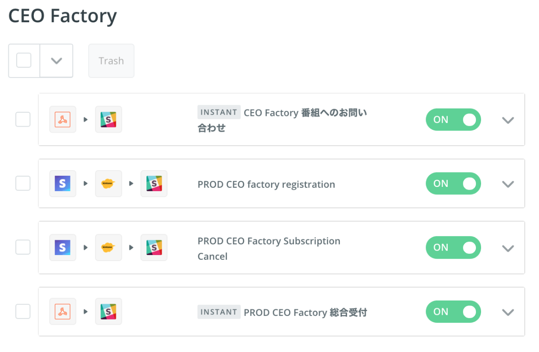The height and width of the screenshot is (352, 539).
Task: Click the Trash button
Action: [111, 61]
